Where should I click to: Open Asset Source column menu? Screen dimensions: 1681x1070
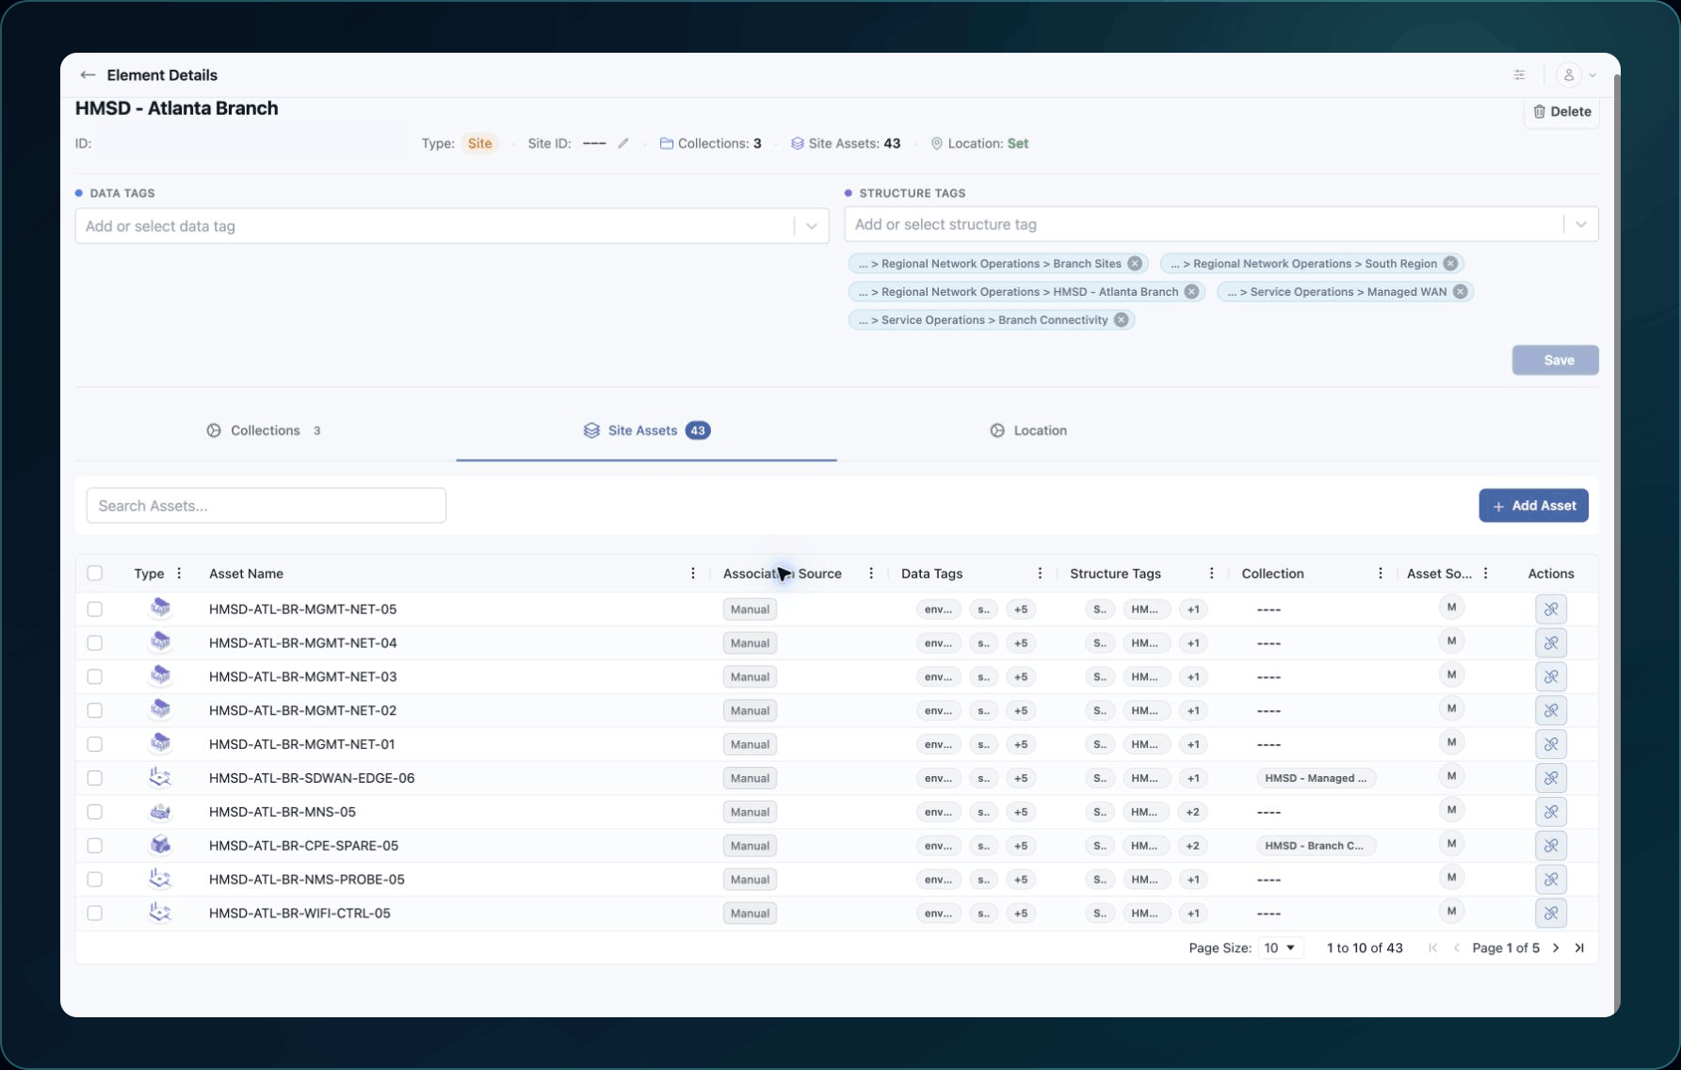click(x=1486, y=574)
